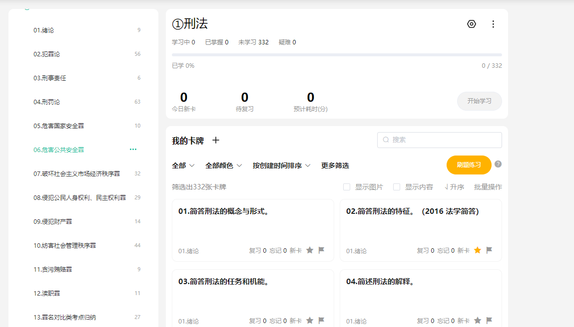Click 批量操作 batch operations
This screenshot has height=327, width=574.
click(488, 187)
